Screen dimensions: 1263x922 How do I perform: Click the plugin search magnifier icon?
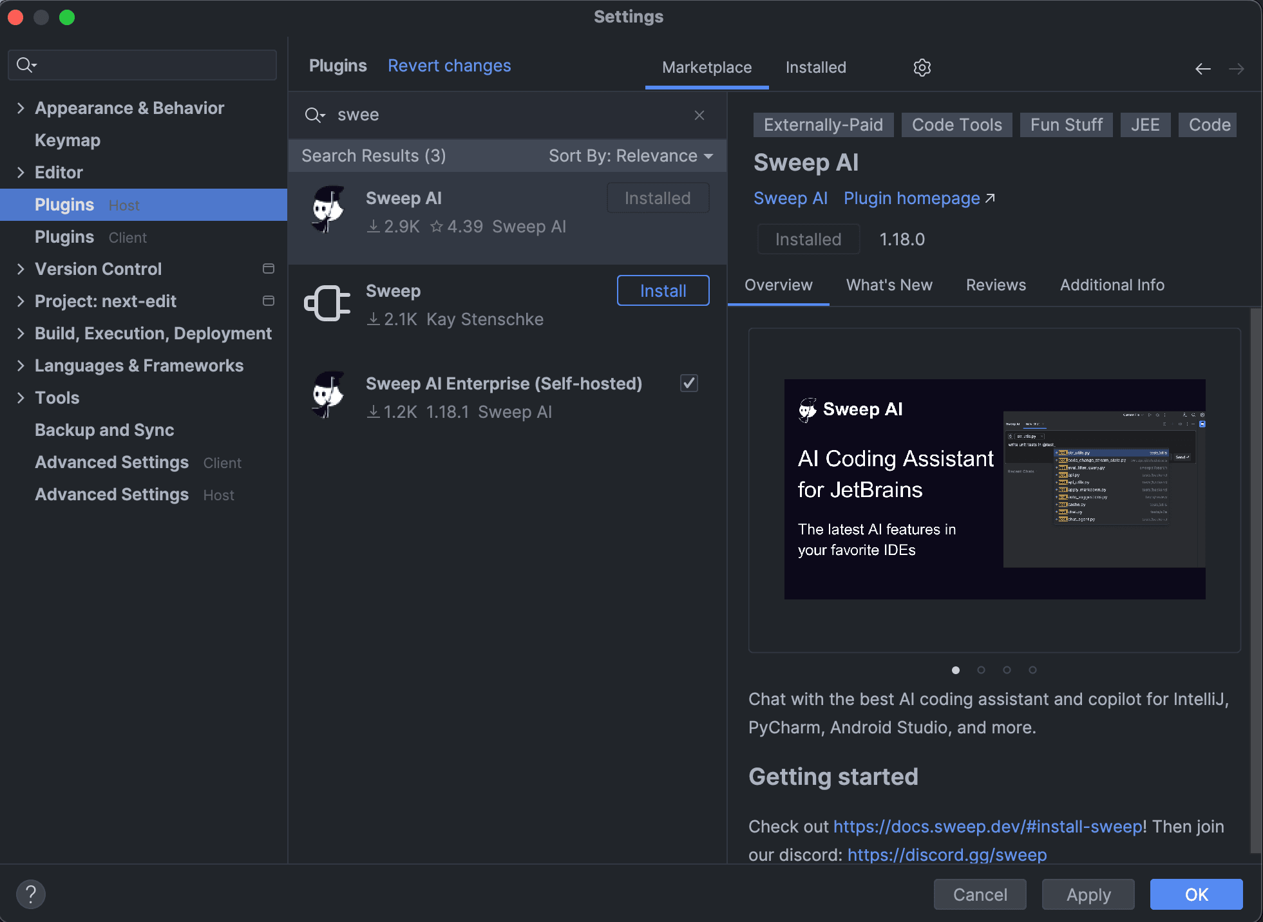(x=314, y=115)
